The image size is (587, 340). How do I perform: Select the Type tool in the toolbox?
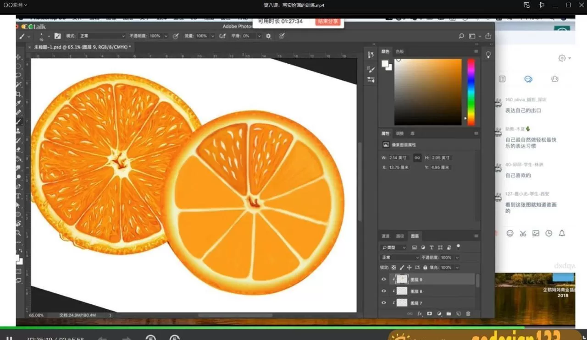[18, 196]
